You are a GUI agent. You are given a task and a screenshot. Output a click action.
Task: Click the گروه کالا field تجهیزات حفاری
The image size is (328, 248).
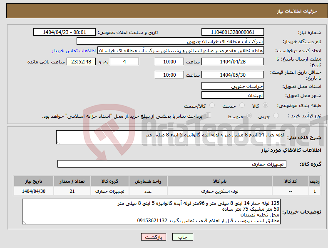pyautogui.click(x=172, y=164)
